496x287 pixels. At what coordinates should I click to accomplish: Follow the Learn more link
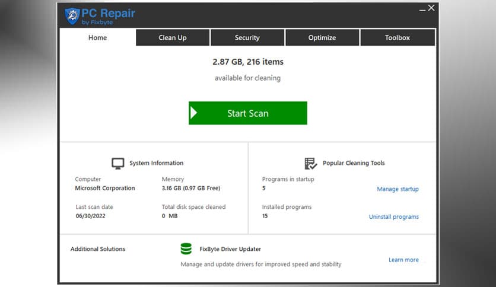(403, 260)
